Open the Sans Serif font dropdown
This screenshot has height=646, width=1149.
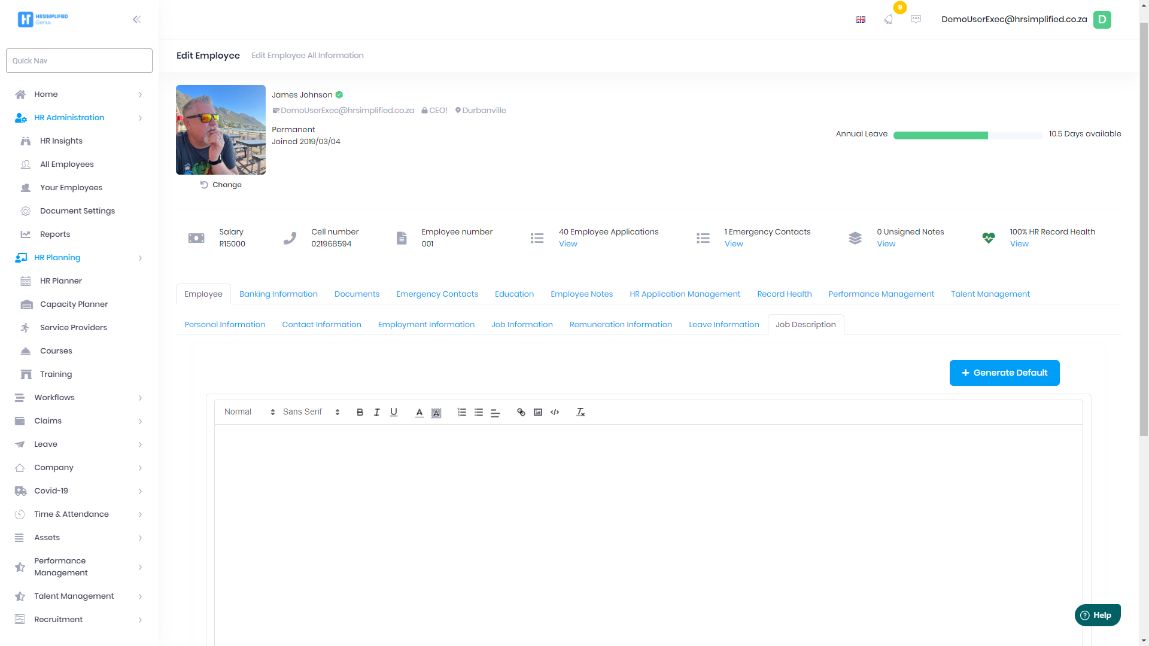tap(311, 412)
